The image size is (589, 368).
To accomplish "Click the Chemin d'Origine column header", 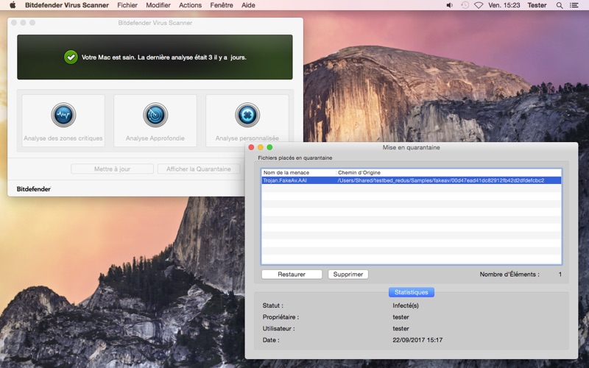I will (x=359, y=173).
